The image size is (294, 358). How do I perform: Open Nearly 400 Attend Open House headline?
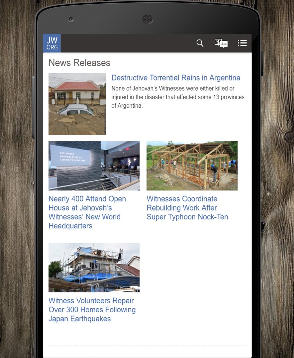[x=87, y=212]
